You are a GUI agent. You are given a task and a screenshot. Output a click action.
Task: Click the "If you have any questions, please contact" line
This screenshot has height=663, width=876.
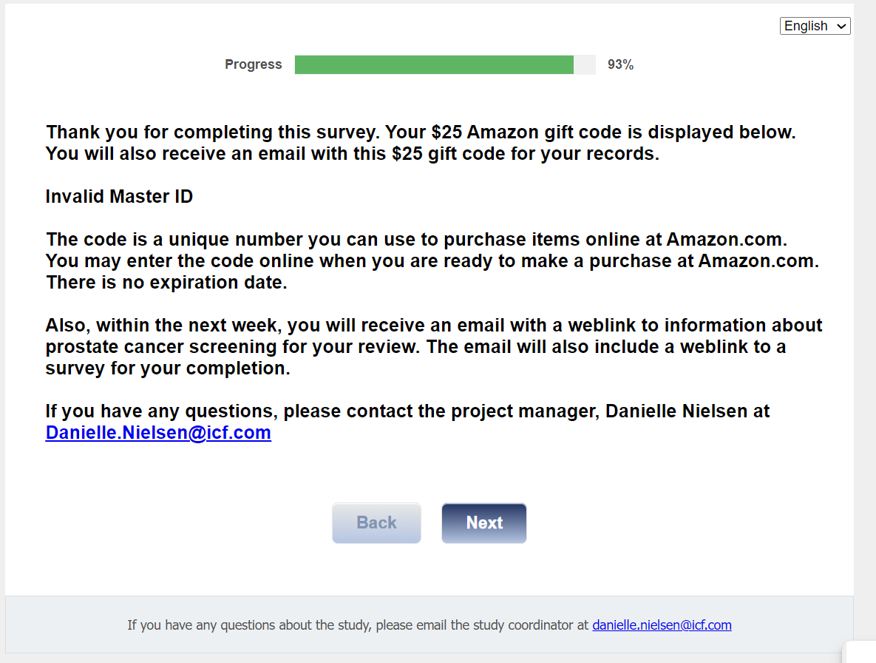(407, 411)
